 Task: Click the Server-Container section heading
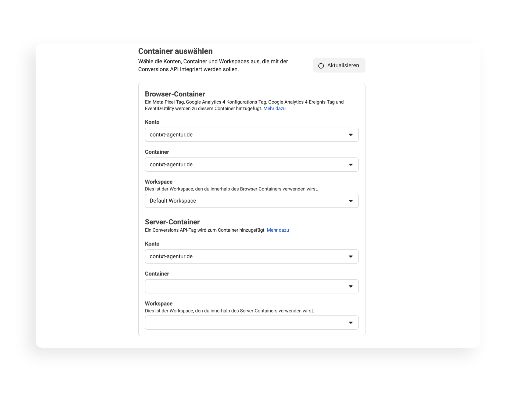[172, 222]
